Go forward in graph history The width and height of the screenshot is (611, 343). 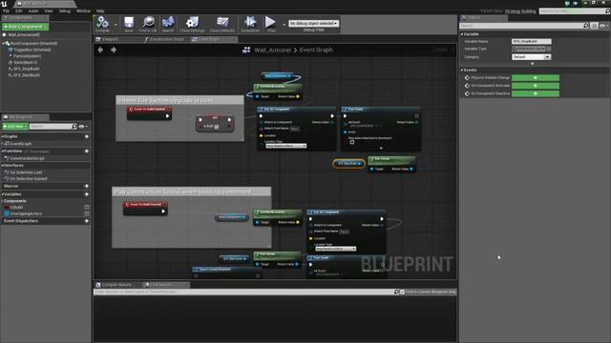click(x=114, y=50)
